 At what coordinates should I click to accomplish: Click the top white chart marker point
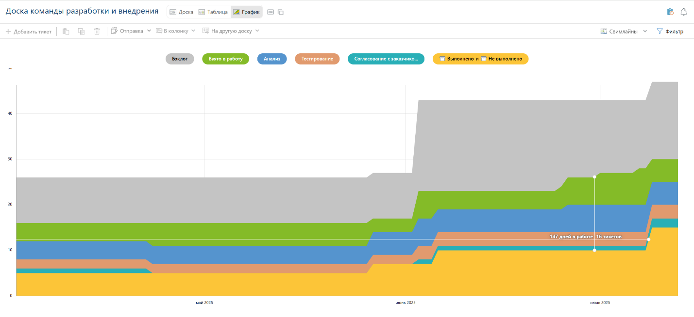[x=594, y=177]
